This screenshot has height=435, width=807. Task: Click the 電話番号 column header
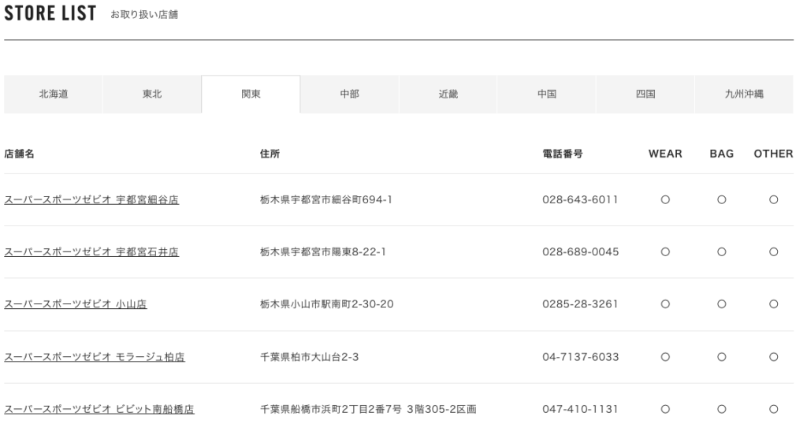pos(563,154)
